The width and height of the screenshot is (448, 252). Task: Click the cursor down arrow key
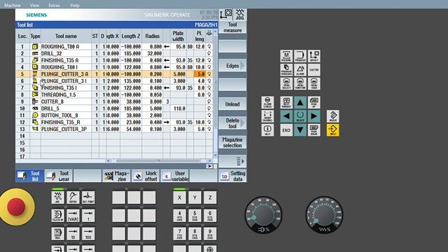300,129
